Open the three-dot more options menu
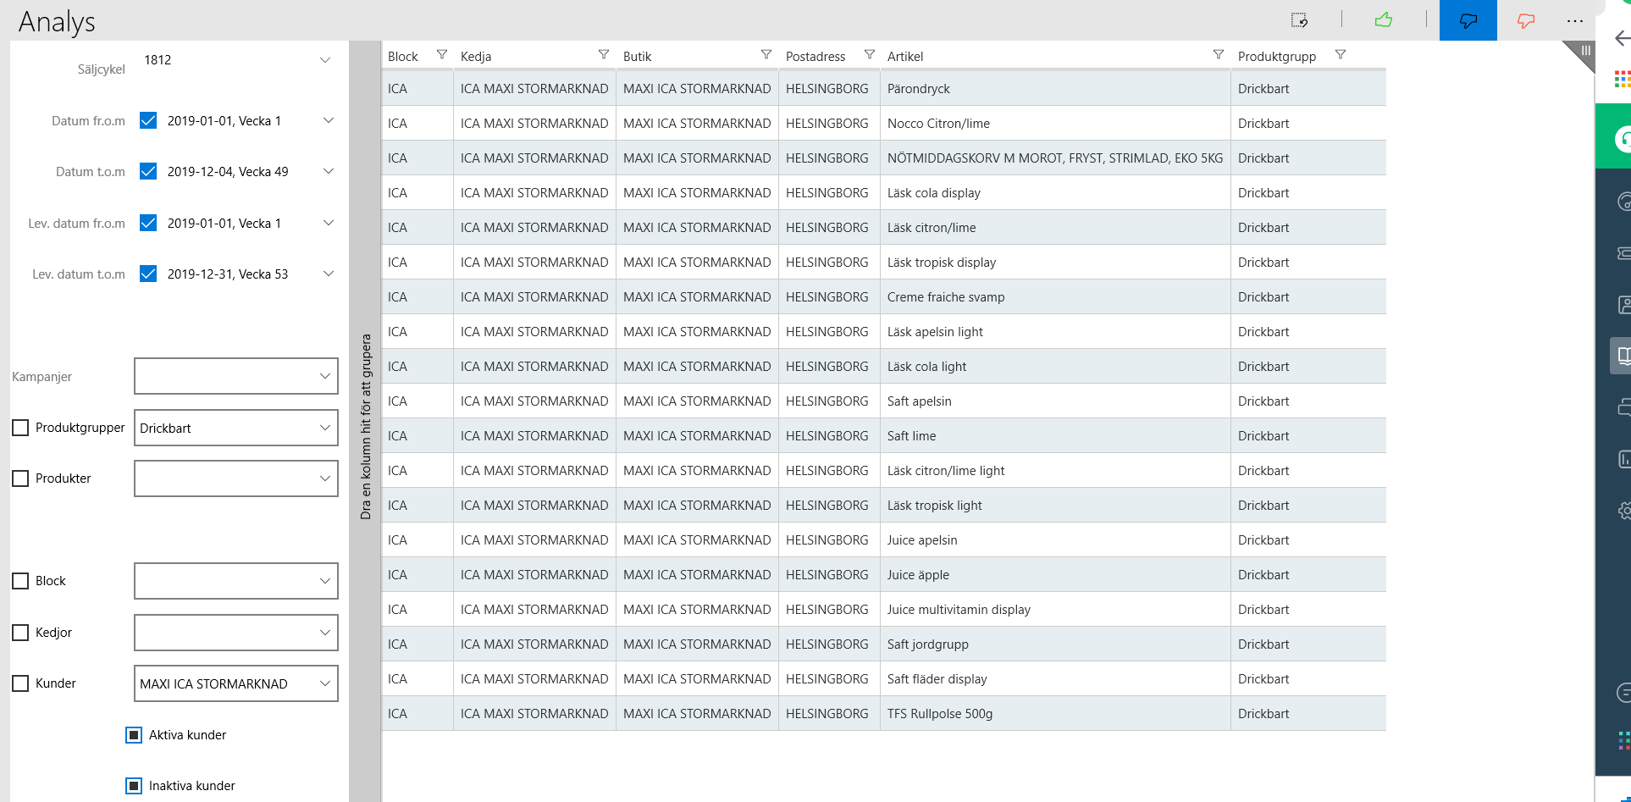 1575,21
